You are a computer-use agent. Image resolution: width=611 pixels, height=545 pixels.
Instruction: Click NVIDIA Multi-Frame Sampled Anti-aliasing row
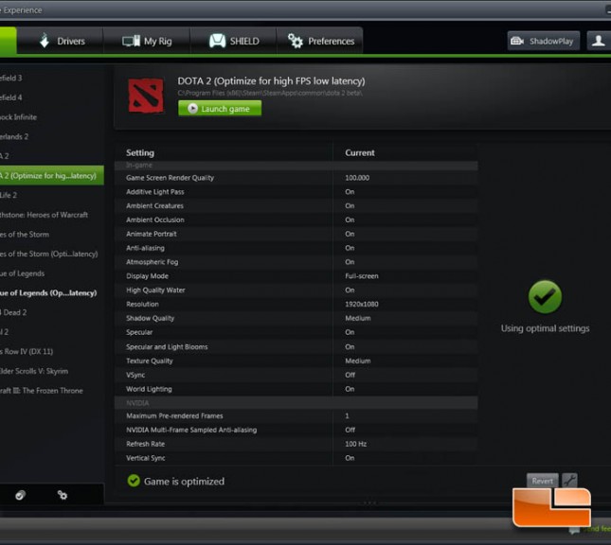297,430
